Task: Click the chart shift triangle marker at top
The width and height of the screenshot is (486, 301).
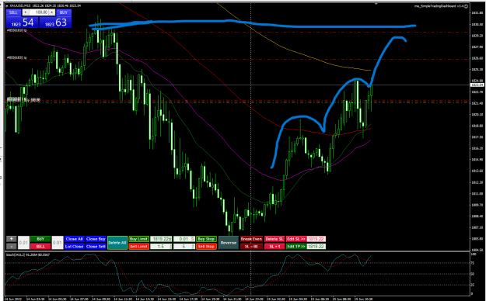Action: pos(376,4)
